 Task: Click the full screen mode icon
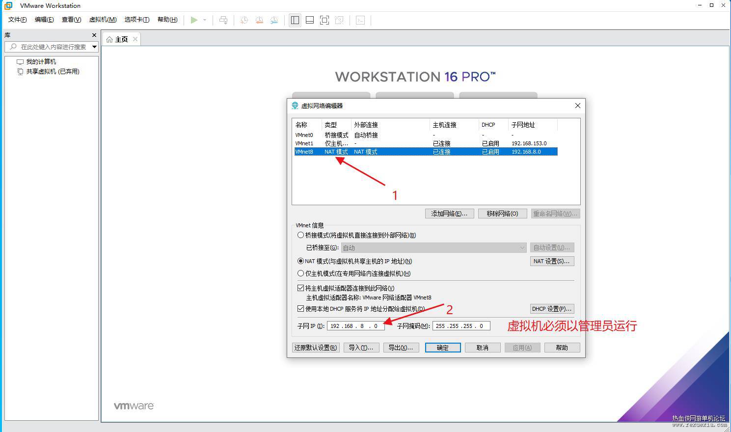pos(325,20)
